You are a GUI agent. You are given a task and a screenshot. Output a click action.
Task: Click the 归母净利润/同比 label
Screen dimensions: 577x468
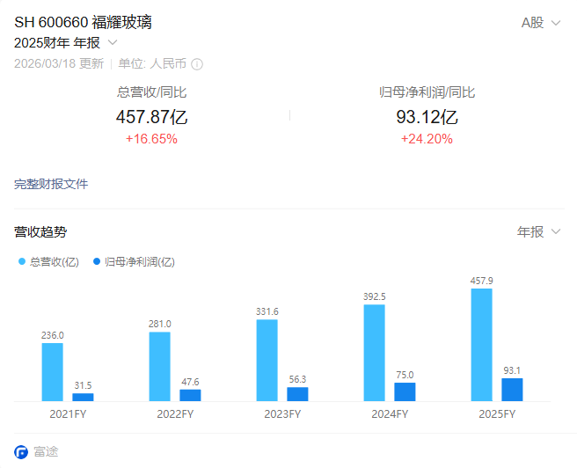(427, 92)
